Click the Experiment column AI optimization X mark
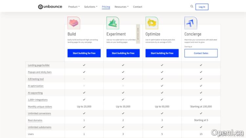Screen dimensions: 246x138 pyautogui.click(x=123, y=86)
